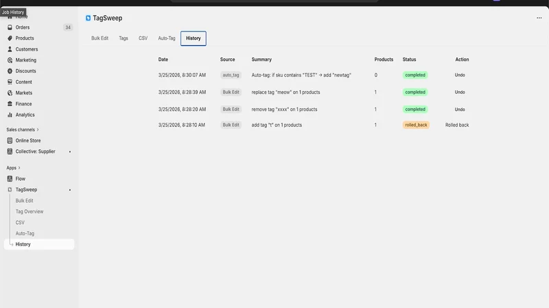Click completed status for "meow" row
549x308 pixels.
pos(415,92)
